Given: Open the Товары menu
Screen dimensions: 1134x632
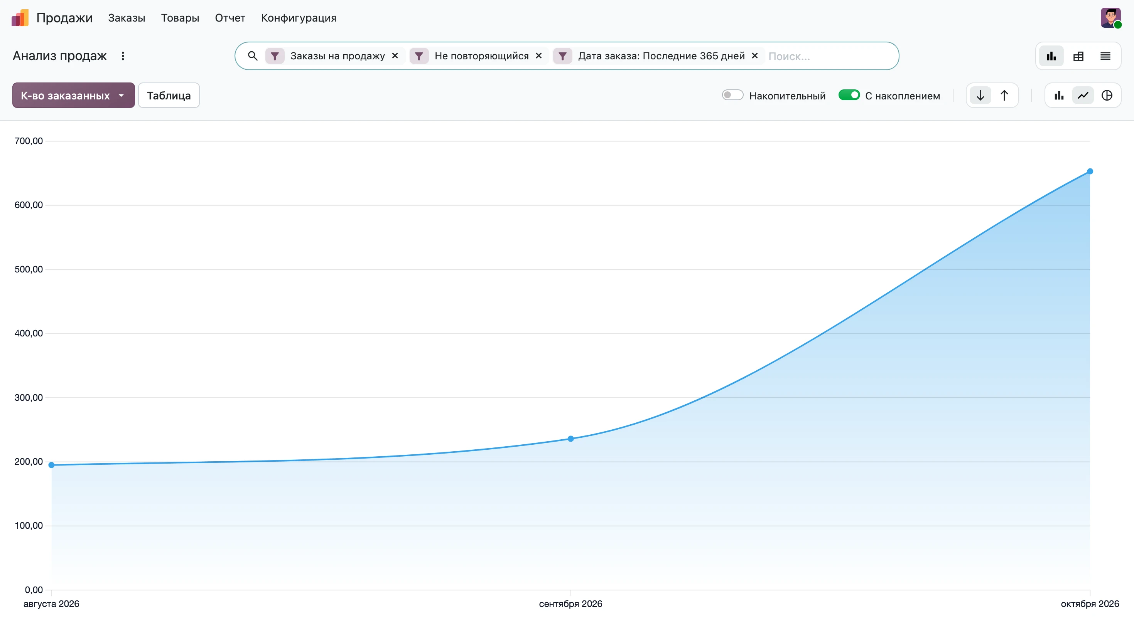Looking at the screenshot, I should [x=180, y=18].
